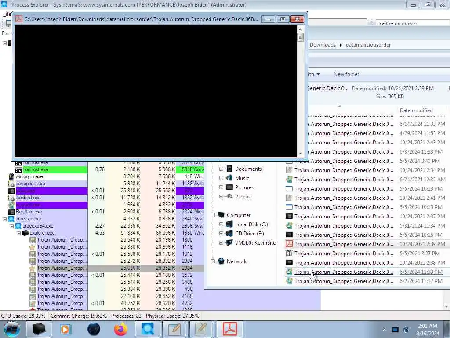Select Videos in Explorer navigation pane
450x338 pixels.
click(243, 197)
